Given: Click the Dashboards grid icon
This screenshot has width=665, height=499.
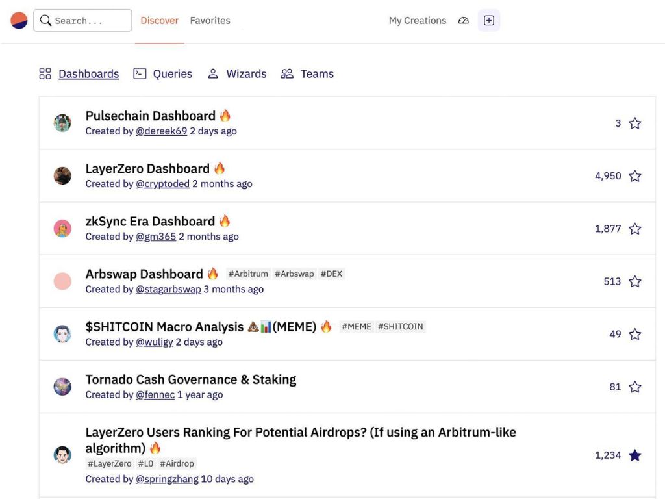Looking at the screenshot, I should [45, 73].
